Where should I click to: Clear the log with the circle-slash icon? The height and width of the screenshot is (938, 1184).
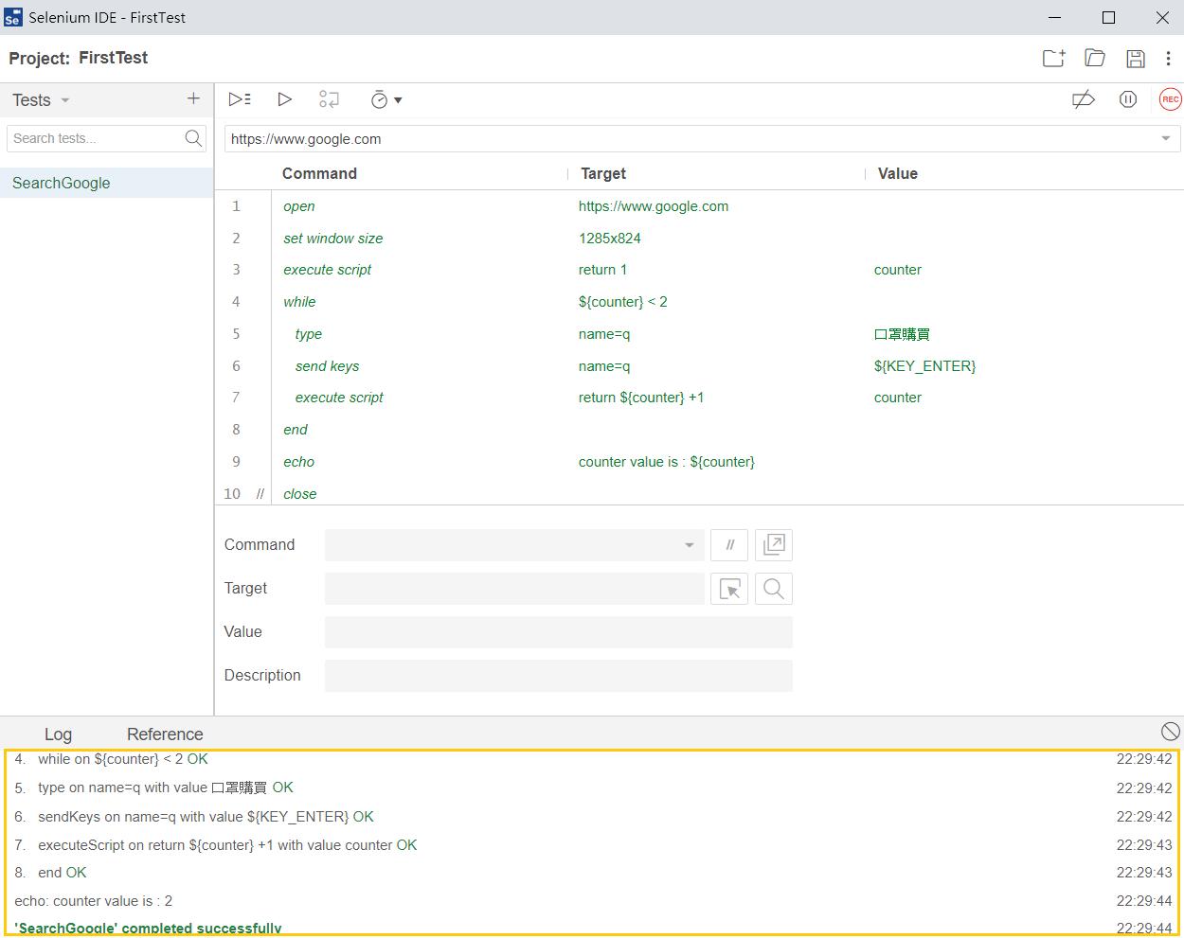coord(1171,731)
